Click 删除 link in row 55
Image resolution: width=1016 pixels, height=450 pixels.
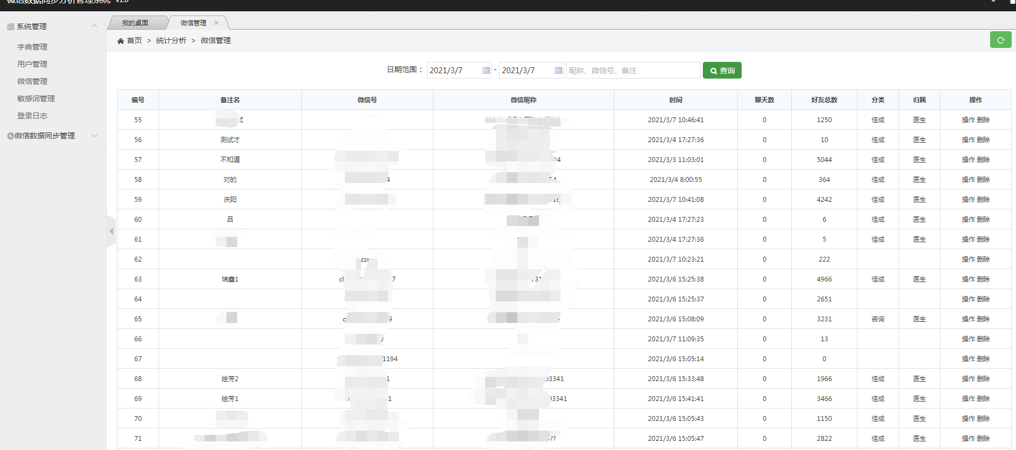[x=984, y=119]
